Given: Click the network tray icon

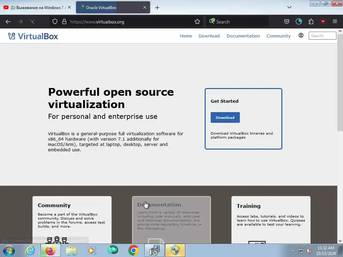Looking at the screenshot, I should (x=301, y=251).
